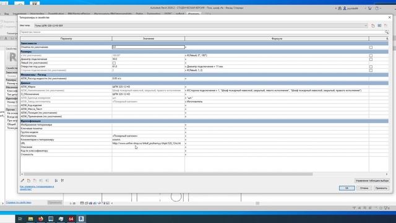
Task: Collapse the Механизмы - Расход group header
Action: [204, 74]
